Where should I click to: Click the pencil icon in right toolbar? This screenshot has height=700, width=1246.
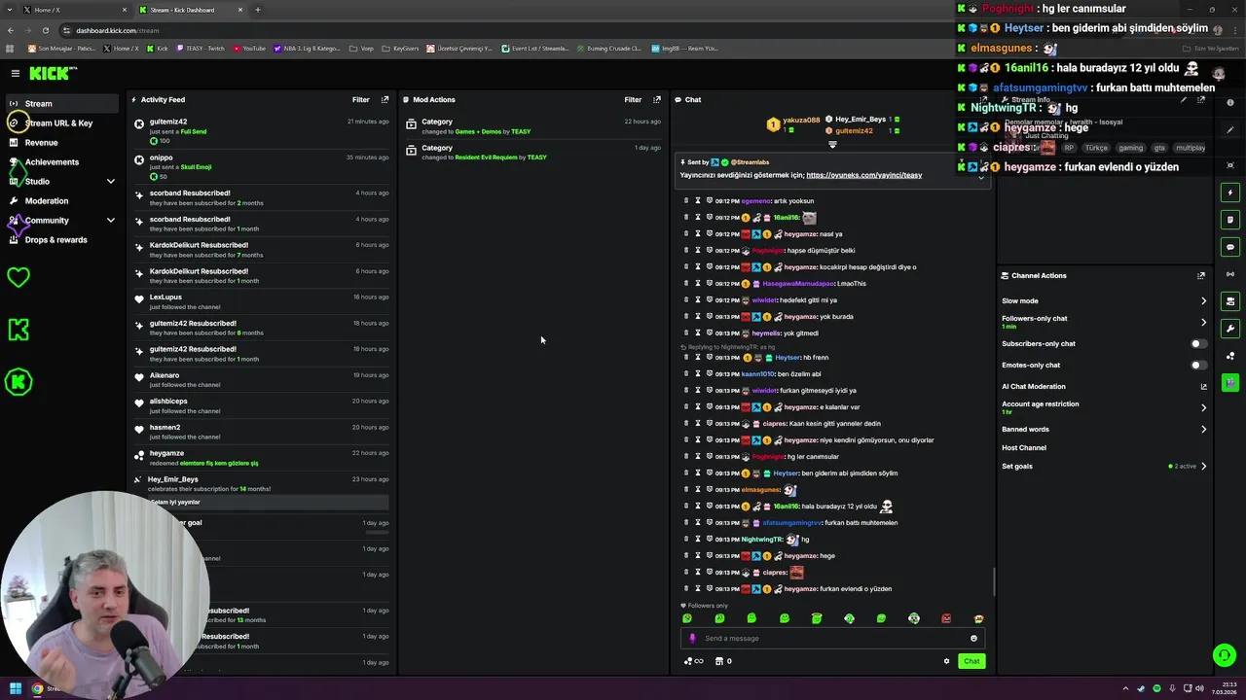[x=1230, y=130]
